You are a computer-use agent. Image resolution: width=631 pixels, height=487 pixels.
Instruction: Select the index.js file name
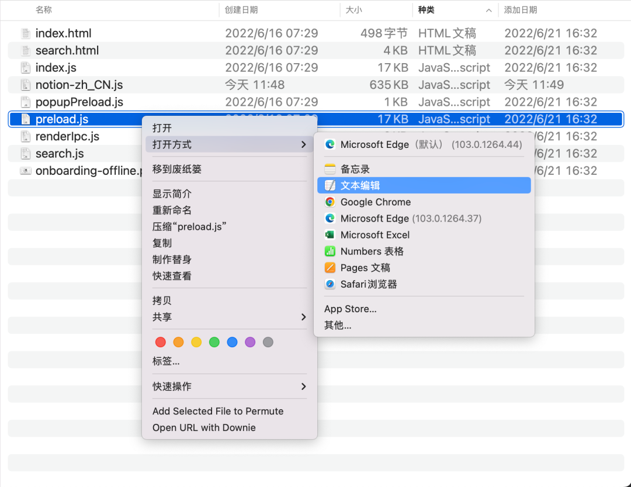click(56, 68)
